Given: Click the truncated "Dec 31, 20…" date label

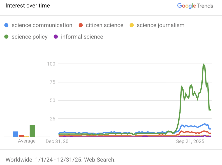Looking at the screenshot, I should point(59,142).
